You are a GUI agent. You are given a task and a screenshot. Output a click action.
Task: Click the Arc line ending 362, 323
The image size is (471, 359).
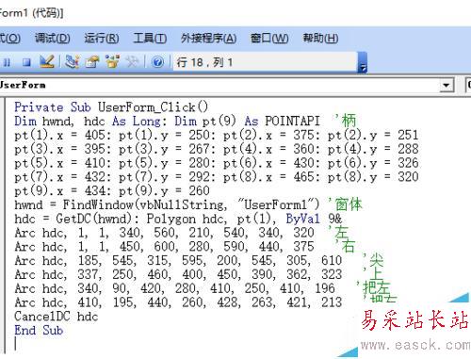point(178,274)
